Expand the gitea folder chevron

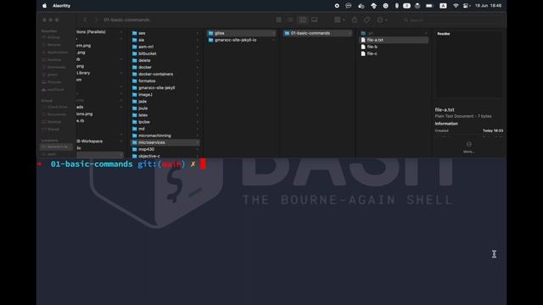273,33
